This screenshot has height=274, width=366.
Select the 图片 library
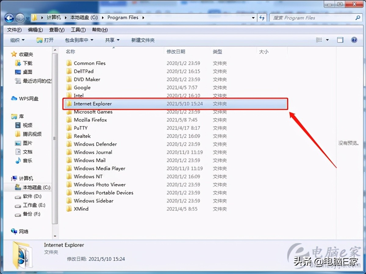24,143
